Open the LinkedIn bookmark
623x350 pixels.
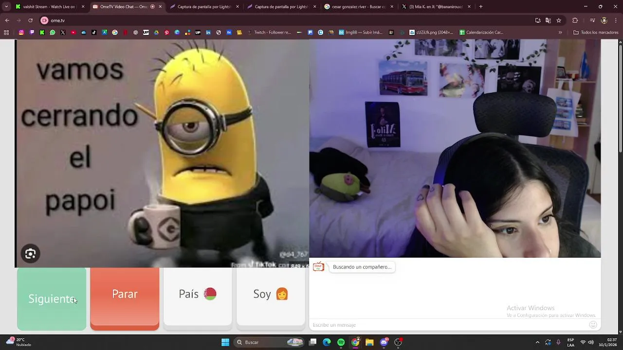pyautogui.click(x=208, y=33)
